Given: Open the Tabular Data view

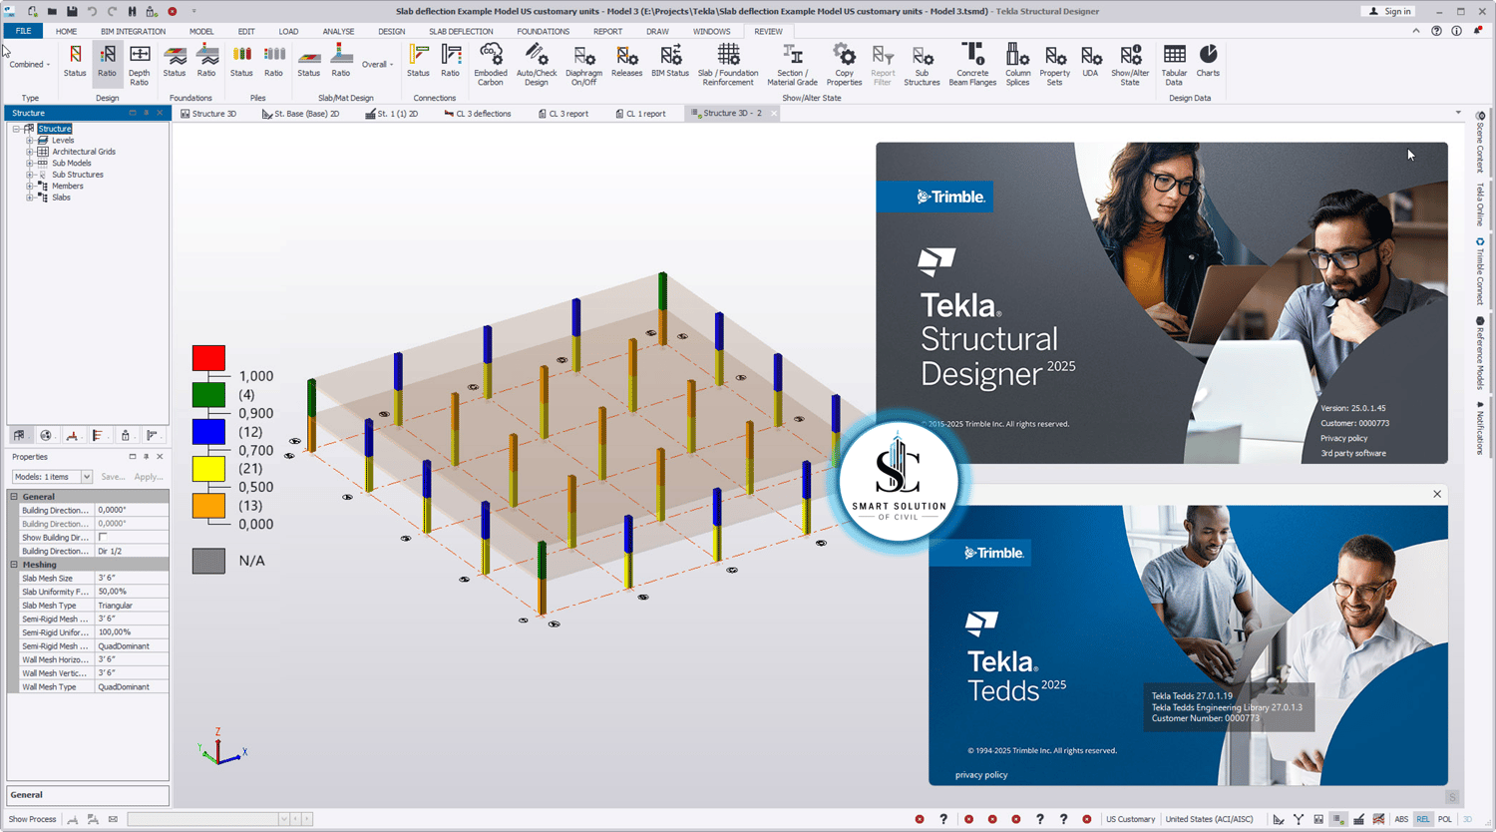Looking at the screenshot, I should pyautogui.click(x=1175, y=65).
